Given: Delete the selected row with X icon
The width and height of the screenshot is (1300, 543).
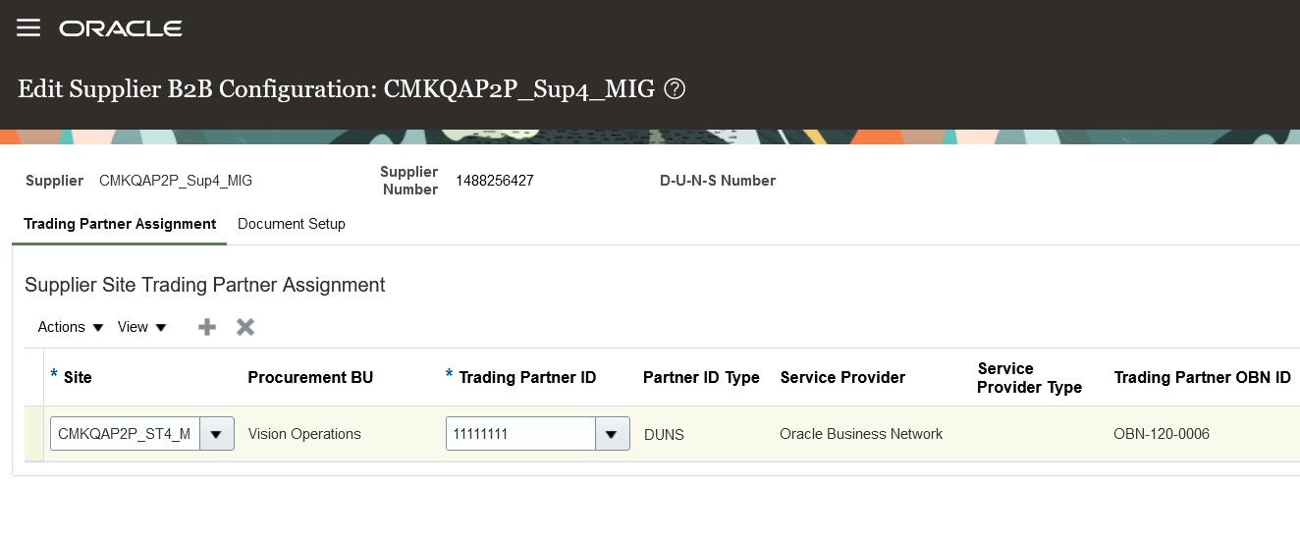Looking at the screenshot, I should [245, 327].
